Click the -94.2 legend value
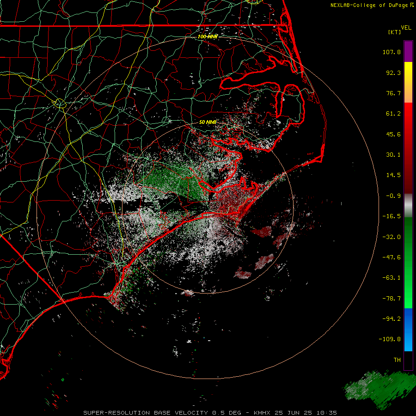The image size is (416, 416). tap(392, 318)
